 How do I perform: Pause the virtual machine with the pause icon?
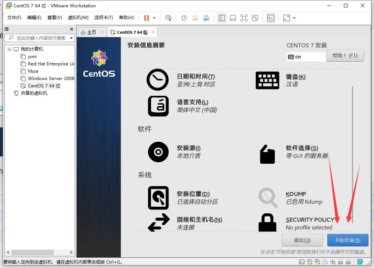(146, 18)
